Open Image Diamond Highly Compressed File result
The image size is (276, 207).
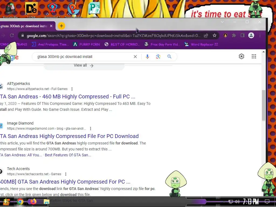(69, 136)
